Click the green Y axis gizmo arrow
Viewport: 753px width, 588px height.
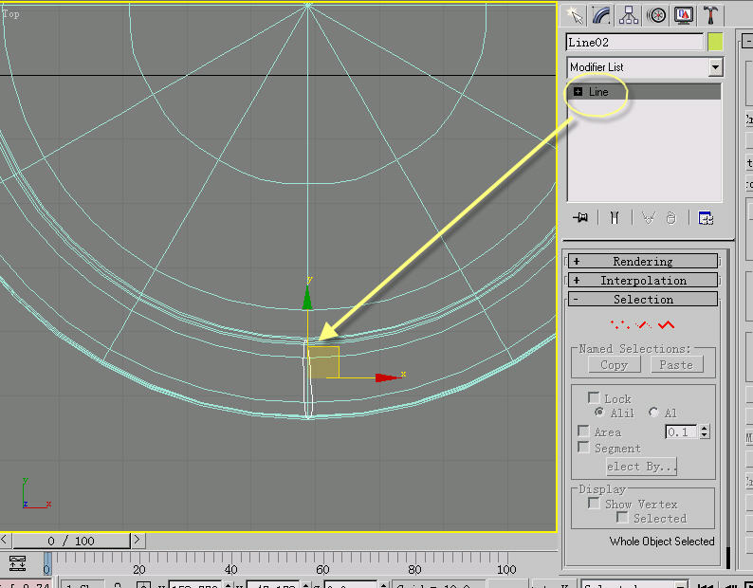[307, 298]
